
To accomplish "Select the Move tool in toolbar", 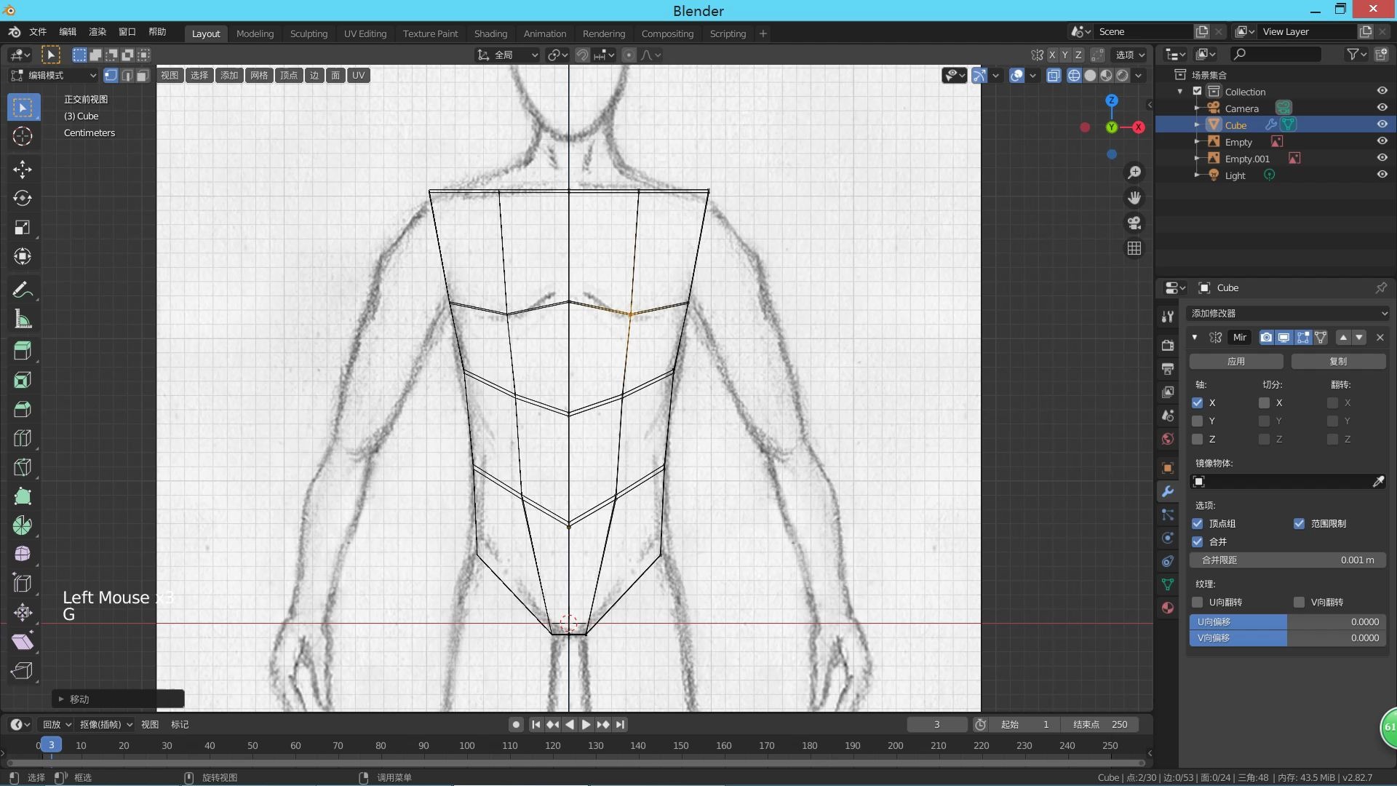I will (23, 170).
